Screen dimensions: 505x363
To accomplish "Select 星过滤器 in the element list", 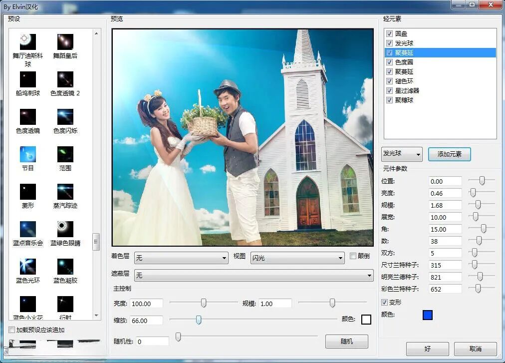I will [407, 90].
